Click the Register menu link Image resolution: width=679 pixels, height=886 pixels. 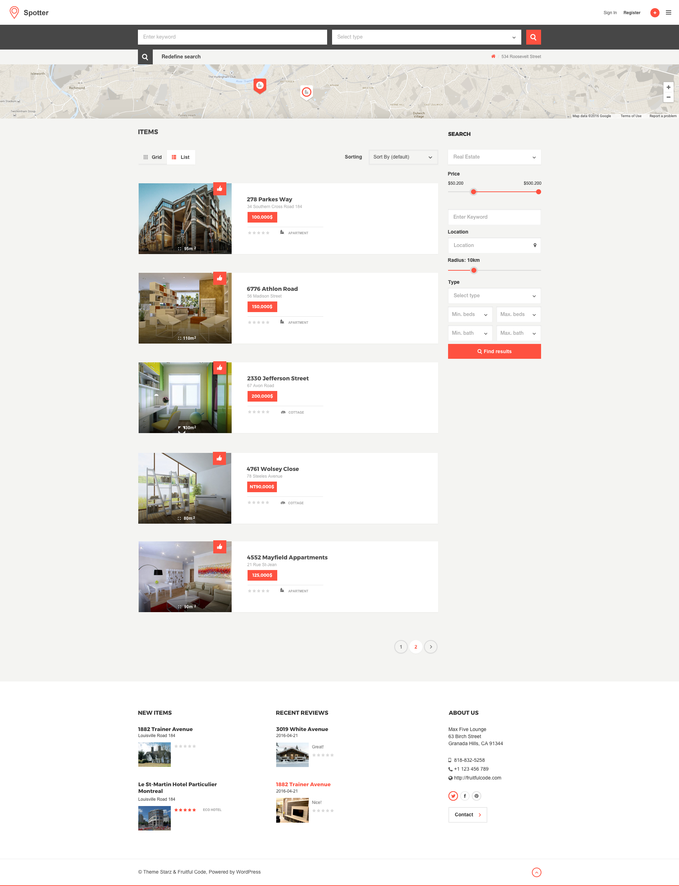tap(631, 12)
